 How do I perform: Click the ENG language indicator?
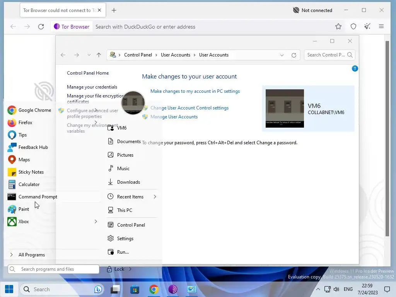pyautogui.click(x=348, y=289)
